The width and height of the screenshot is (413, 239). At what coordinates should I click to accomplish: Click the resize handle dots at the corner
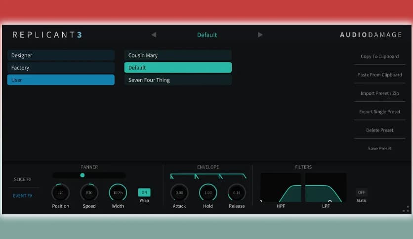pos(406,209)
